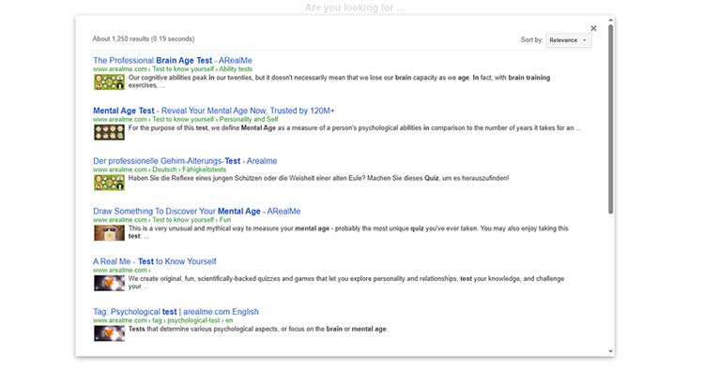The height and width of the screenshot is (383, 704).
Task: Open The Professional Brain Age Test result
Action: click(173, 61)
